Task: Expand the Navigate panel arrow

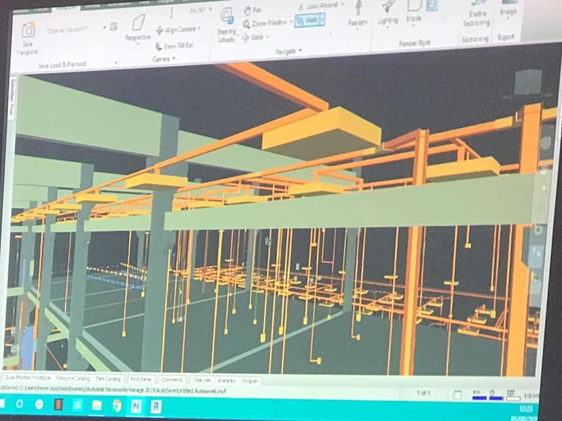Action: (x=300, y=50)
